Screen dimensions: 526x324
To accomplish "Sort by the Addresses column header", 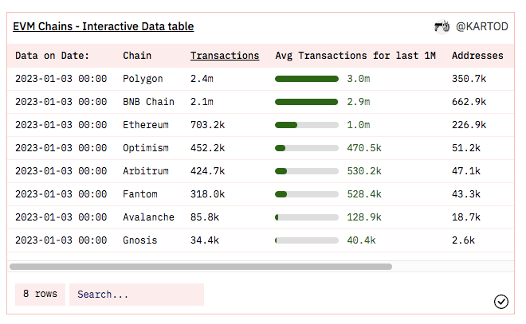I will (477, 56).
